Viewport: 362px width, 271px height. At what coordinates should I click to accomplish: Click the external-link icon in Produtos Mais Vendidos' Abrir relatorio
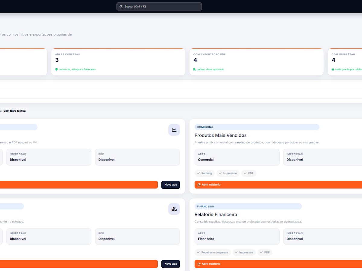(199, 185)
